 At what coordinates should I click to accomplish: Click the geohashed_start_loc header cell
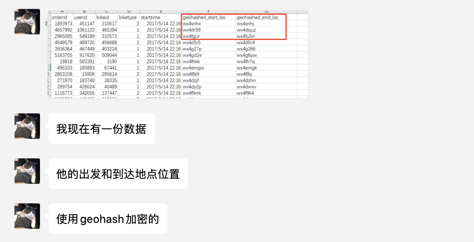pyautogui.click(x=208, y=17)
